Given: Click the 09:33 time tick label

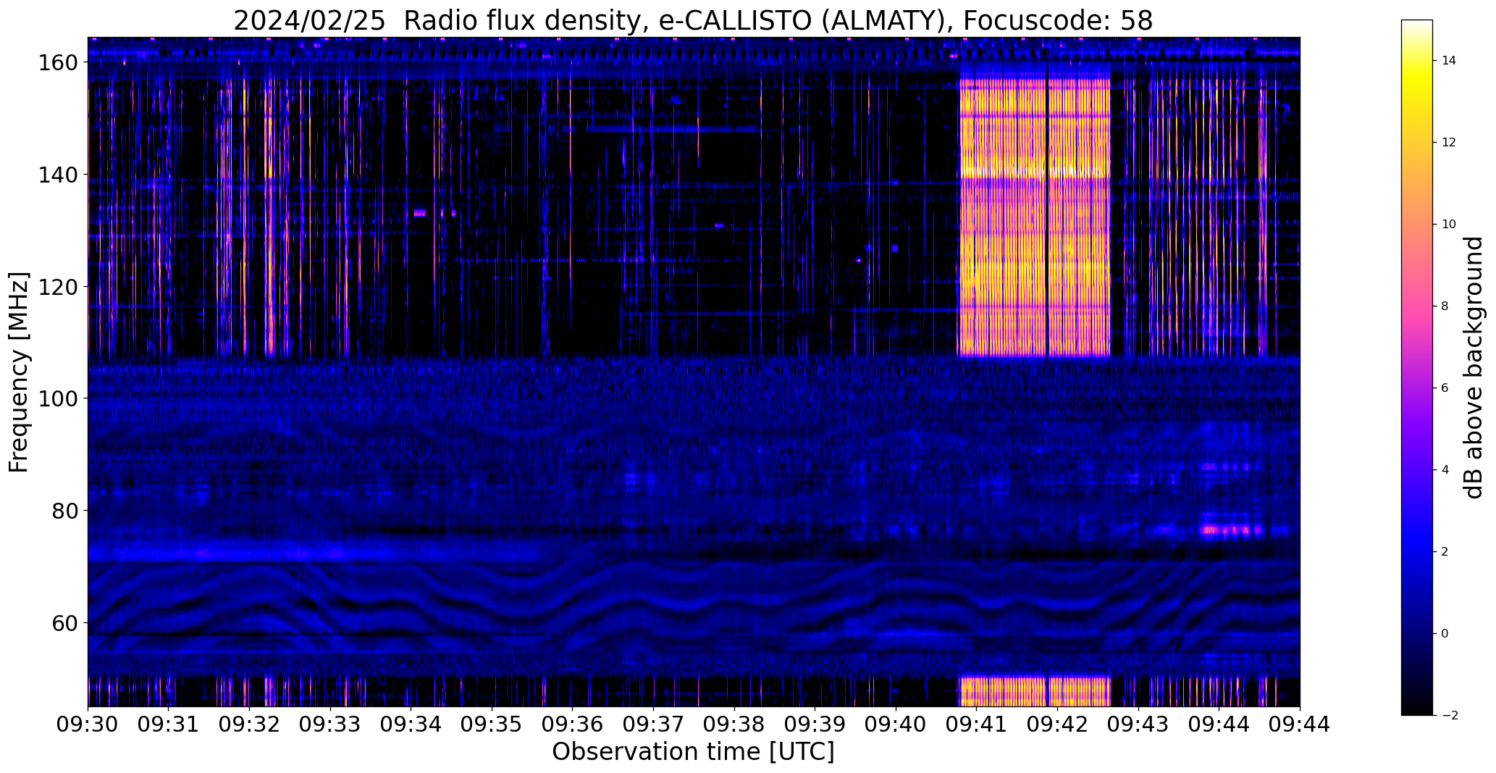Looking at the screenshot, I should click(x=330, y=724).
